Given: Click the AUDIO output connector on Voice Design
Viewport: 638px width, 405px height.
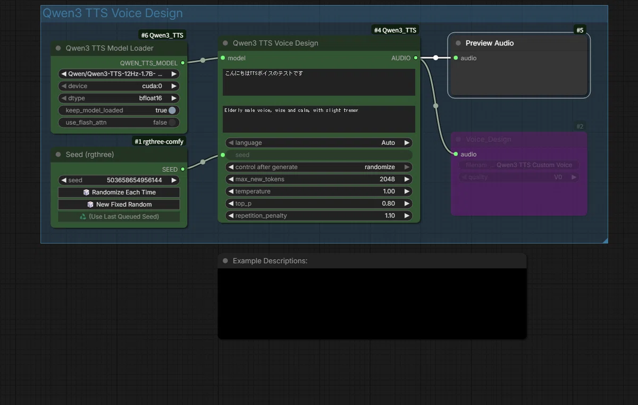Looking at the screenshot, I should [416, 58].
